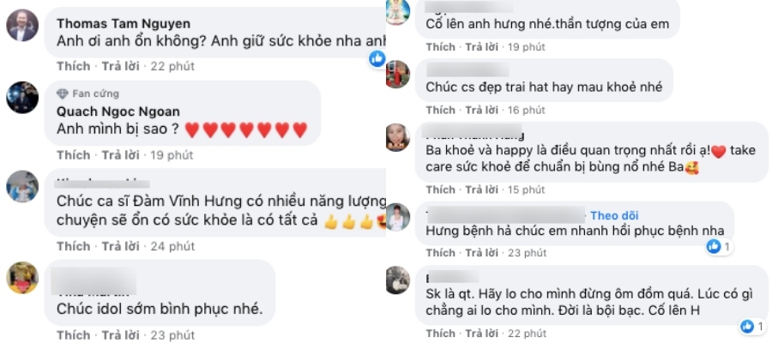The height and width of the screenshot is (343, 772).
Task: Click Thích under 'Chúc idol sớm bình phục' comment
Action: pos(74,335)
